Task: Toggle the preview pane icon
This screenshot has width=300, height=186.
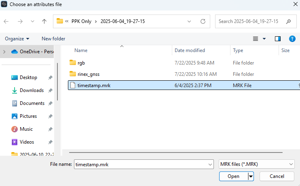Action: (278, 39)
